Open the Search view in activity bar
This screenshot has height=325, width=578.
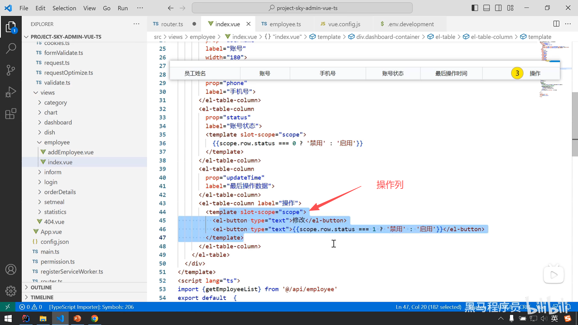coord(11,48)
